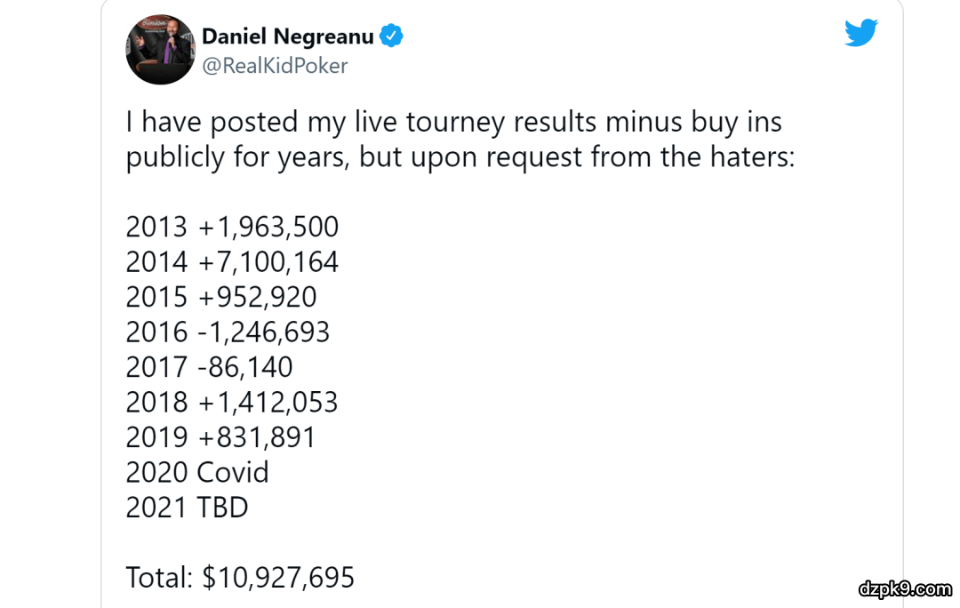The height and width of the screenshot is (608, 960).
Task: Click the blue verified badge
Action: 392,36
